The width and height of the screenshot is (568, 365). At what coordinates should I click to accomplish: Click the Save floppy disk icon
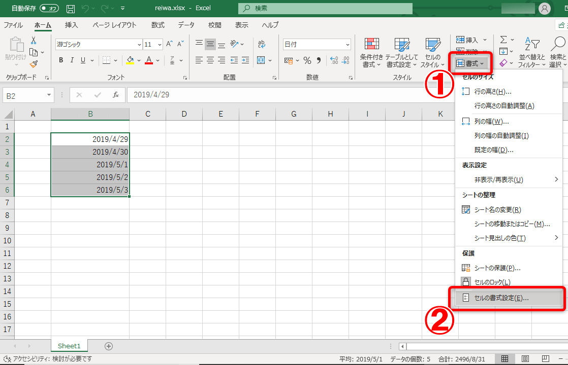coord(71,8)
